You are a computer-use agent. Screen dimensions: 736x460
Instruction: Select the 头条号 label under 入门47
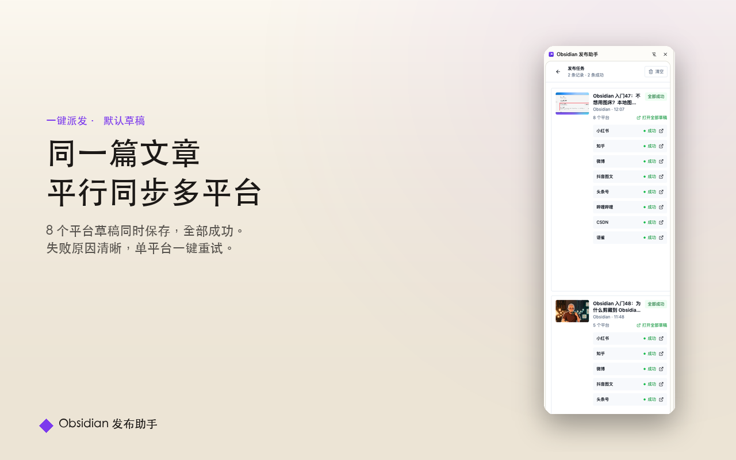click(x=603, y=192)
